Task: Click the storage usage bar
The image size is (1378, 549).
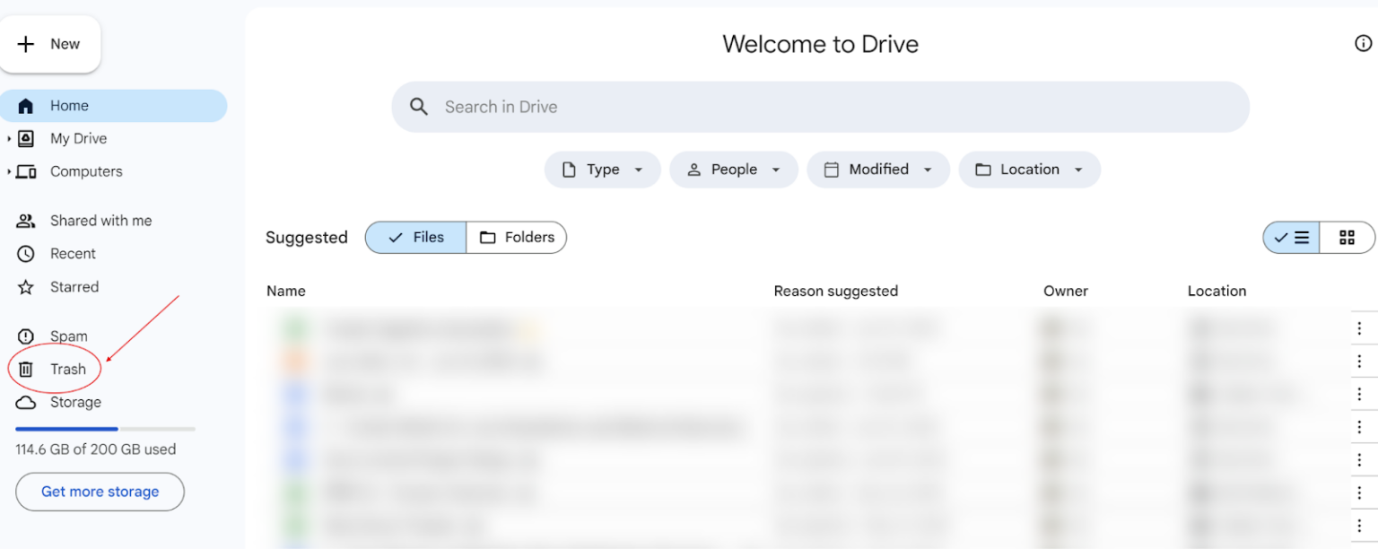Action: click(x=103, y=428)
